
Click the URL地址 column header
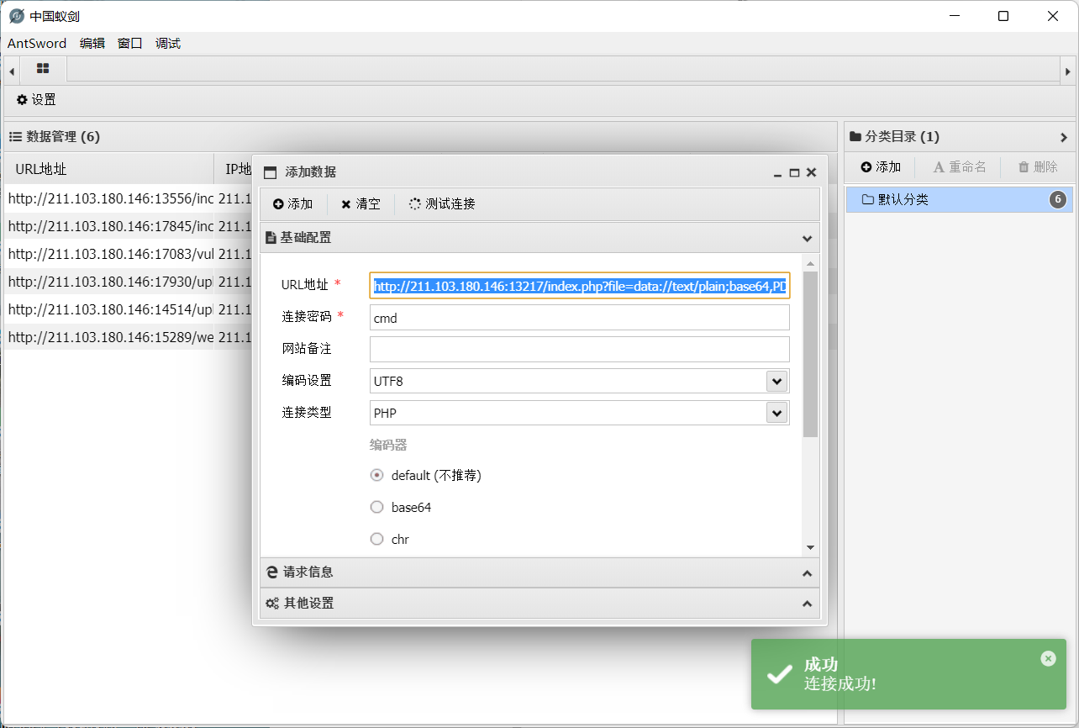click(x=109, y=169)
